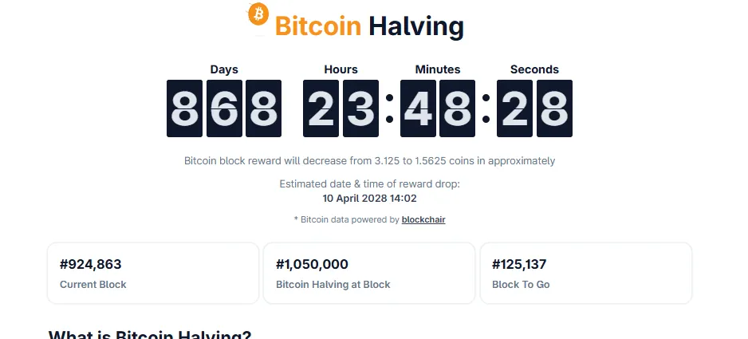
Task: Click the orange Bitcoin logo icon
Action: coord(258,14)
